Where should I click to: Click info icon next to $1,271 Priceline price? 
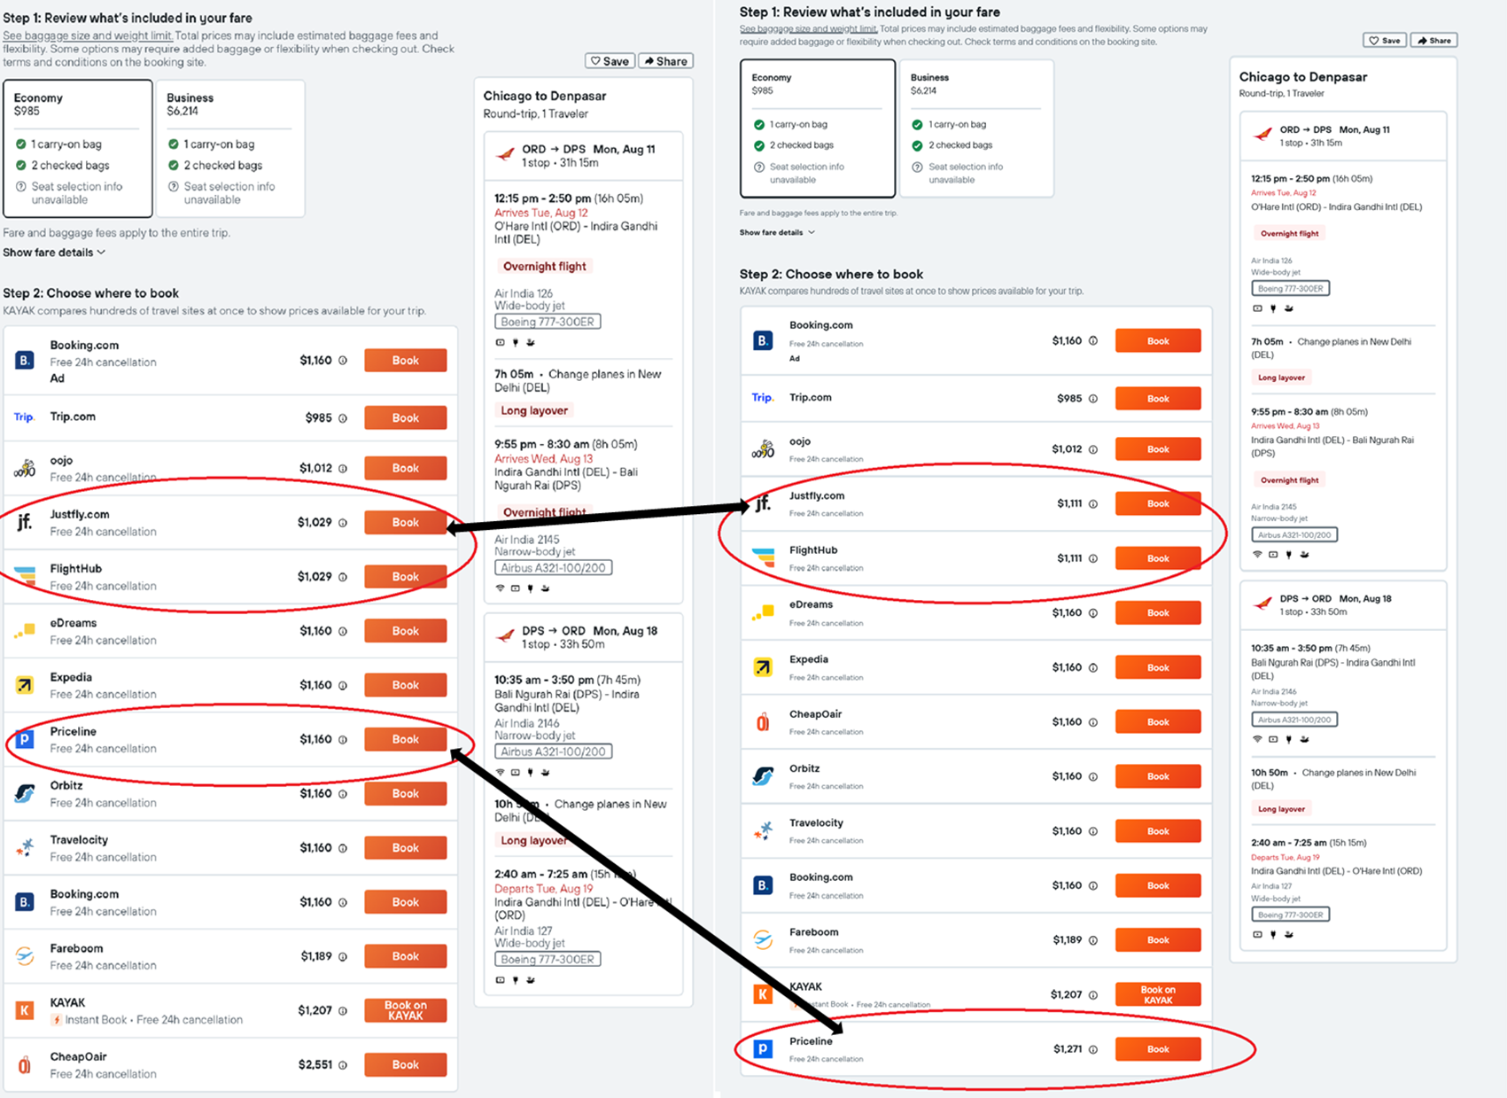click(x=1093, y=1049)
